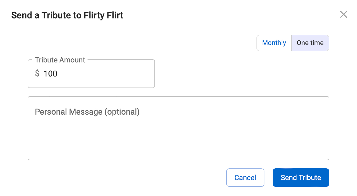
Task: Click the Personal Message (optional) placeholder text
Action: tap(87, 112)
